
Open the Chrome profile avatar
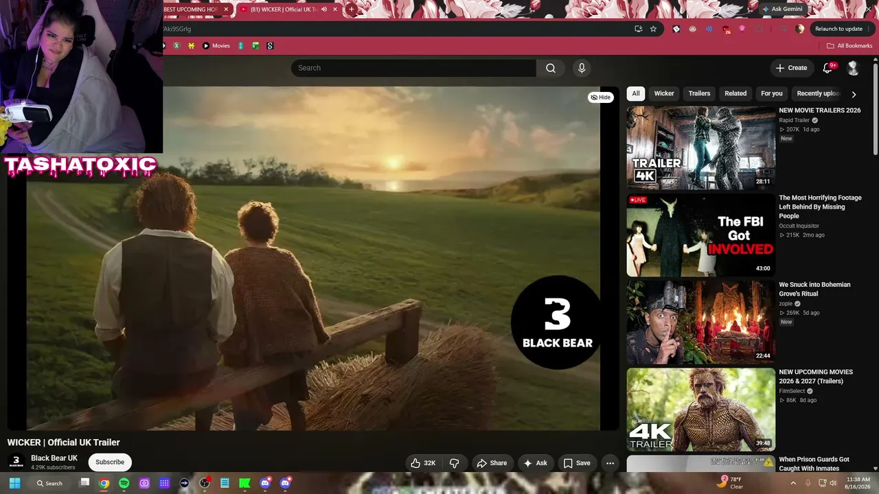[x=799, y=29]
